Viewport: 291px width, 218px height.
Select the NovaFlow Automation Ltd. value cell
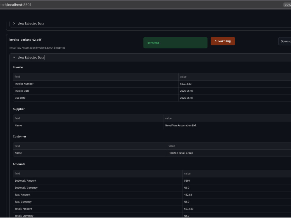[227, 125]
